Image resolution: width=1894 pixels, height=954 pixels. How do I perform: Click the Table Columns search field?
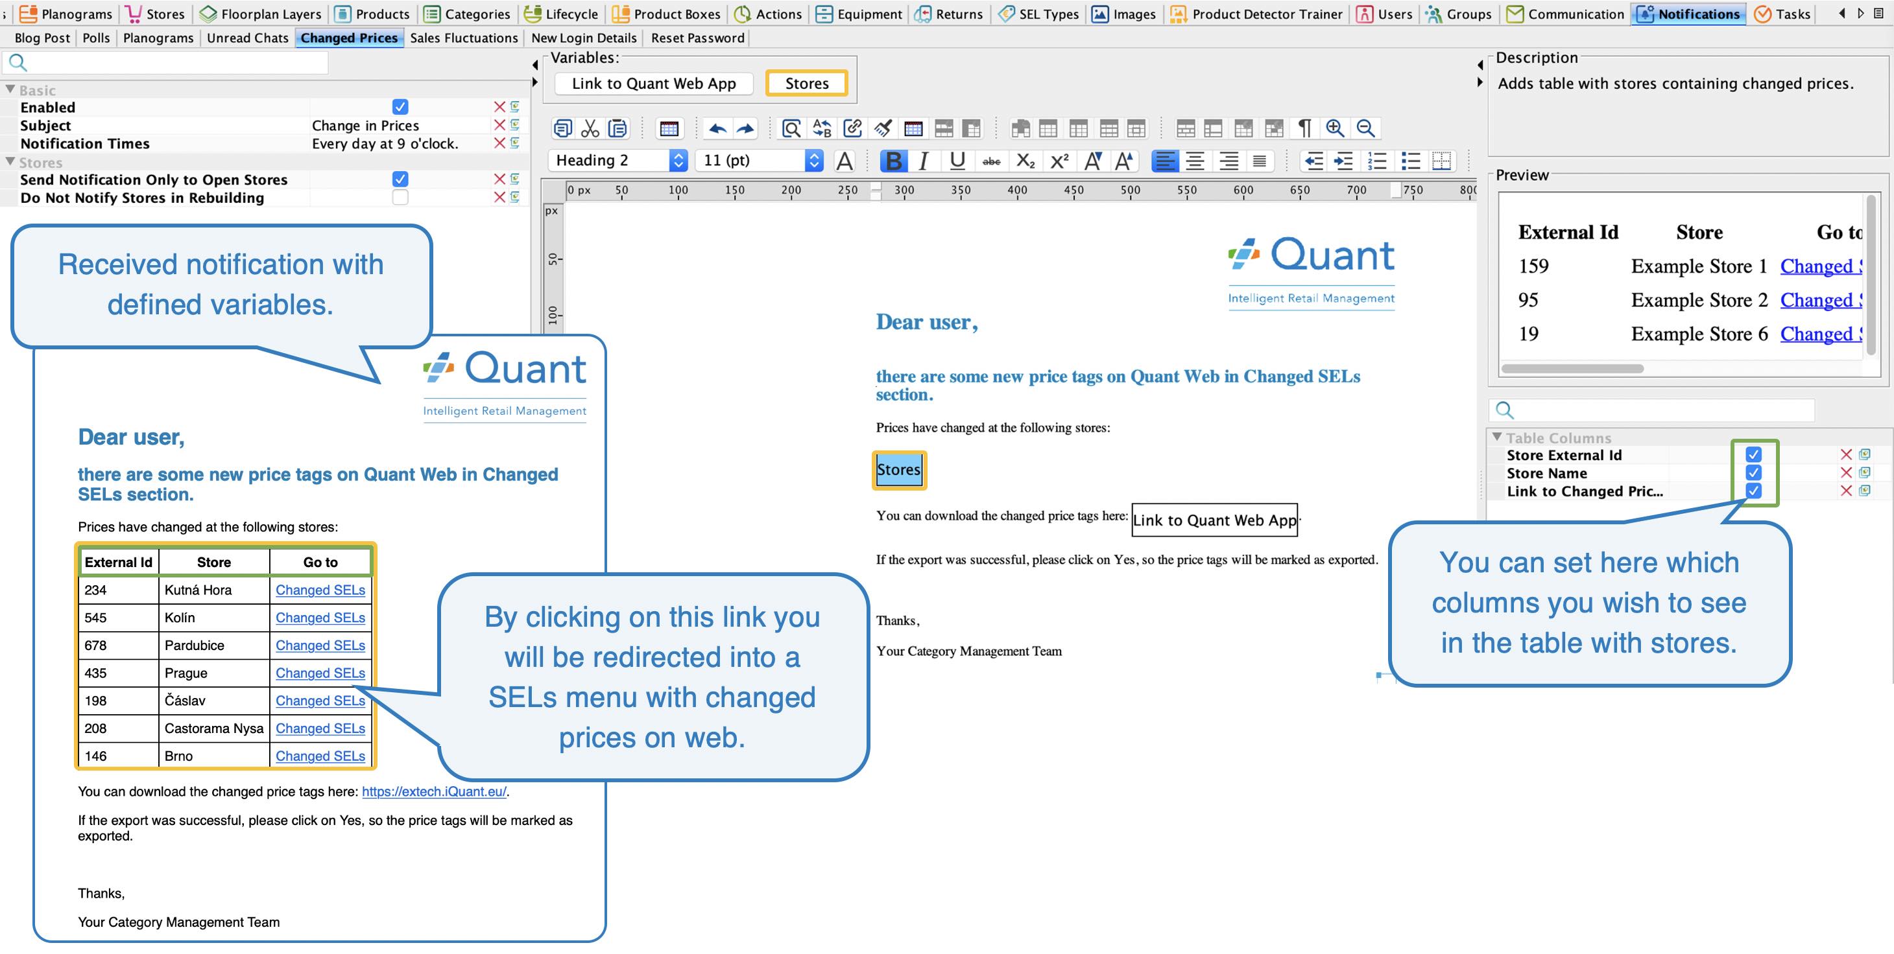[1652, 410]
